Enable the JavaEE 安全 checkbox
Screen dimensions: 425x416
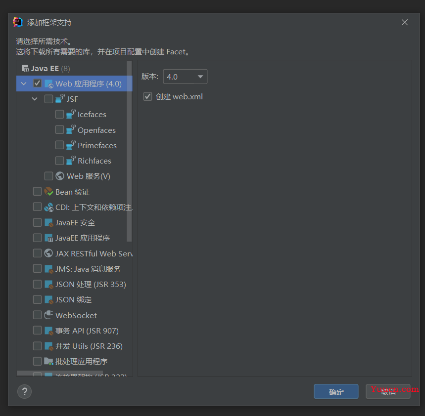coord(37,222)
